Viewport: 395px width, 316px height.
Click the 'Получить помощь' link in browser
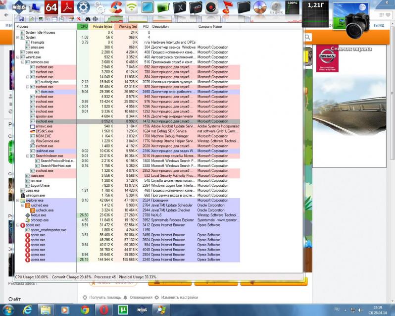(105, 297)
